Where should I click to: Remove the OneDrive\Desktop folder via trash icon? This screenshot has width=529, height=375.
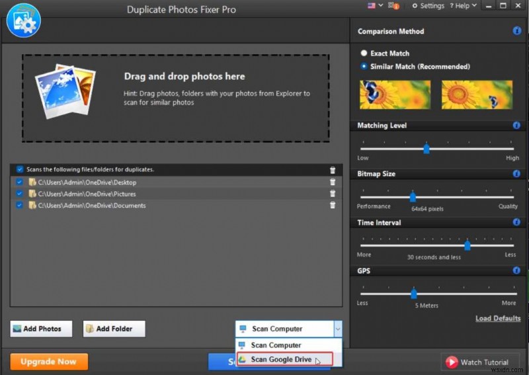(333, 182)
